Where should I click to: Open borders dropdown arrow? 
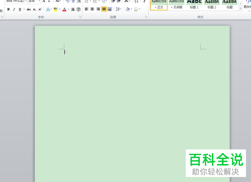click(x=140, y=9)
